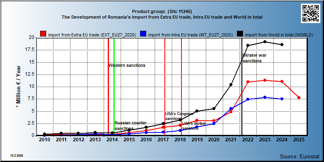Click the black World total legend swatch
This screenshot has height=162, width=324.
pos(240,34)
